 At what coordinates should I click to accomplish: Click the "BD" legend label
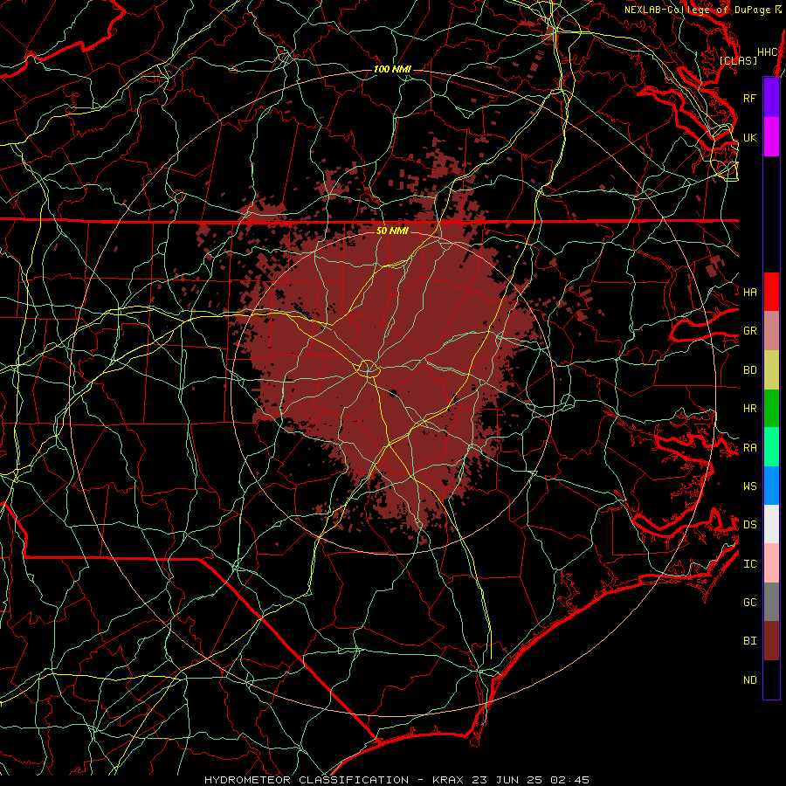tap(750, 370)
